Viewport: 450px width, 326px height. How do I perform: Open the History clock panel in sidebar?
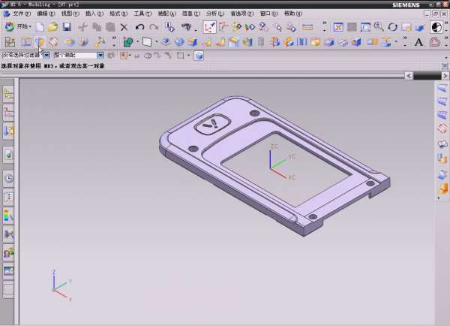pos(8,178)
